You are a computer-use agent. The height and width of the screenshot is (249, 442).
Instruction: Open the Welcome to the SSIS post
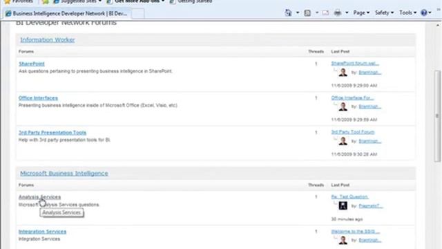(355, 231)
